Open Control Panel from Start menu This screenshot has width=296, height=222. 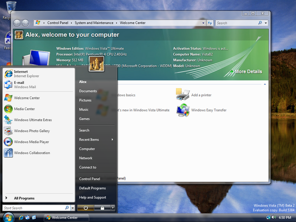pos(90,179)
